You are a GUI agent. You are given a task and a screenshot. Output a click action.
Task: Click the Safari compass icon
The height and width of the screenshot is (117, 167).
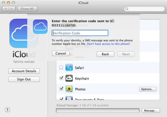pyautogui.click(x=69, y=68)
